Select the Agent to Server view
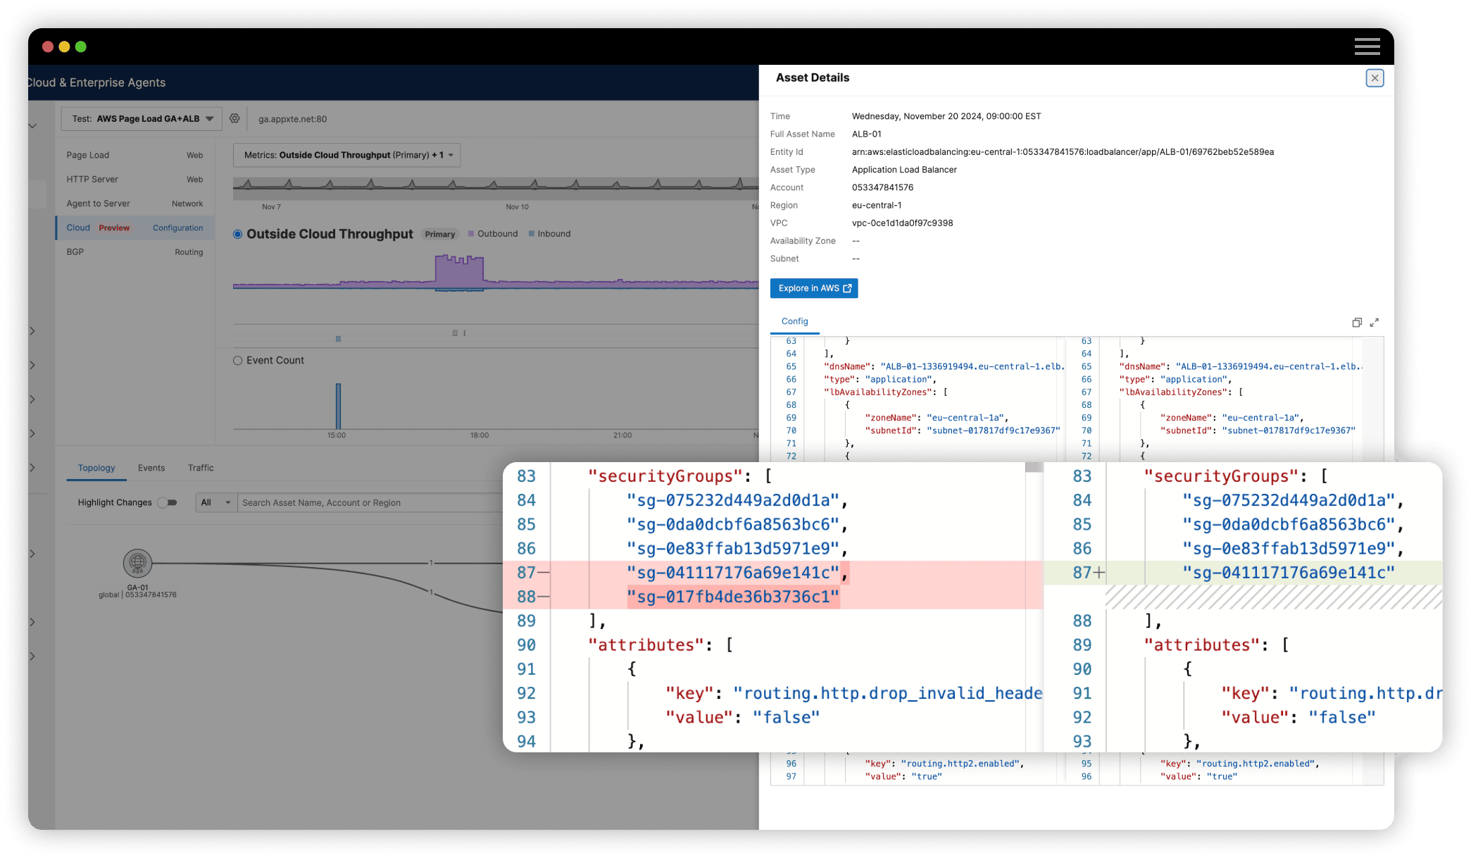 [x=135, y=204]
